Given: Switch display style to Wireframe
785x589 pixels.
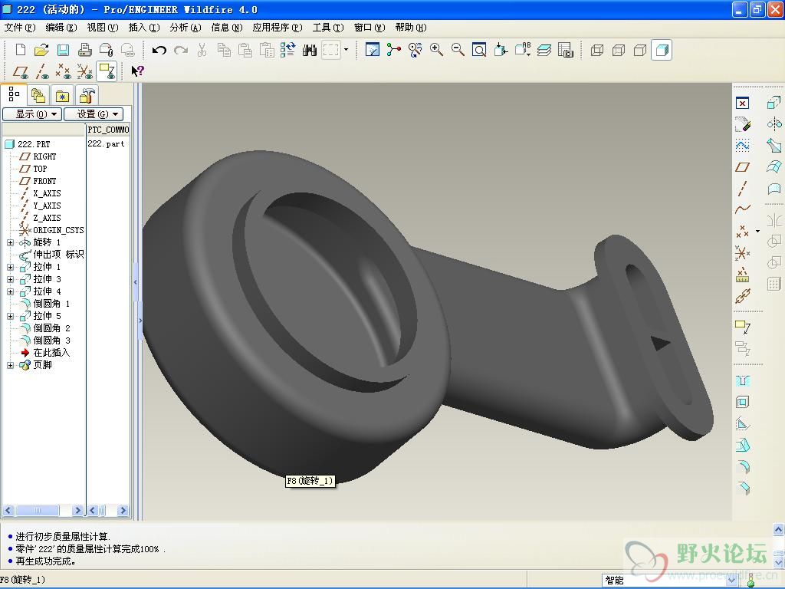Looking at the screenshot, I should click(x=596, y=50).
